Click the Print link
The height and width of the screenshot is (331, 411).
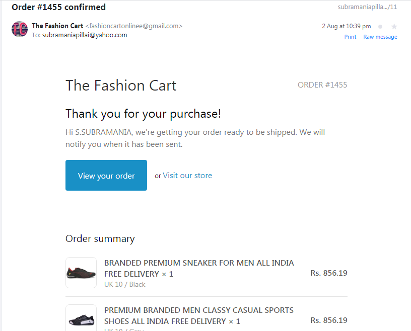point(350,37)
